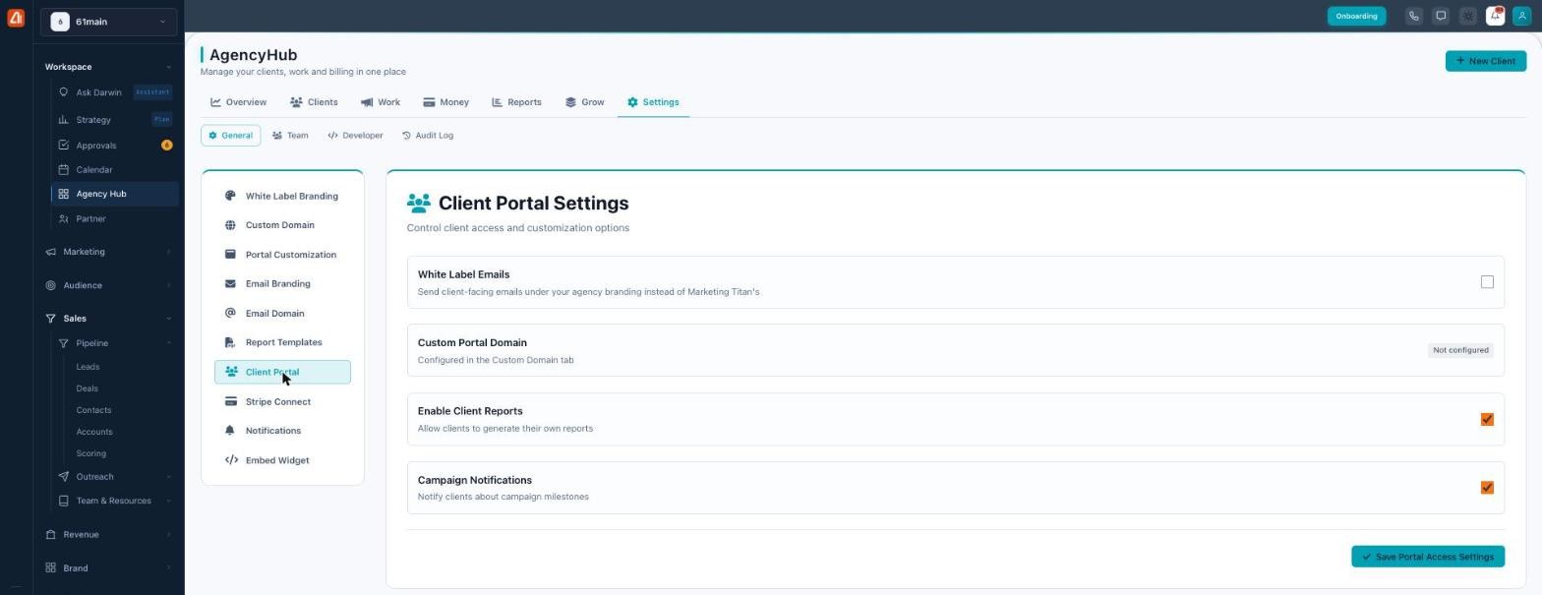Uncheck the Campaign Notifications checkbox
The image size is (1542, 595).
pyautogui.click(x=1487, y=488)
